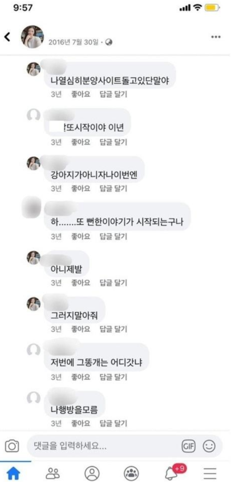Image resolution: width=231 pixels, height=482 pixels.
Task: Go to the Home tab
Action: (14, 473)
